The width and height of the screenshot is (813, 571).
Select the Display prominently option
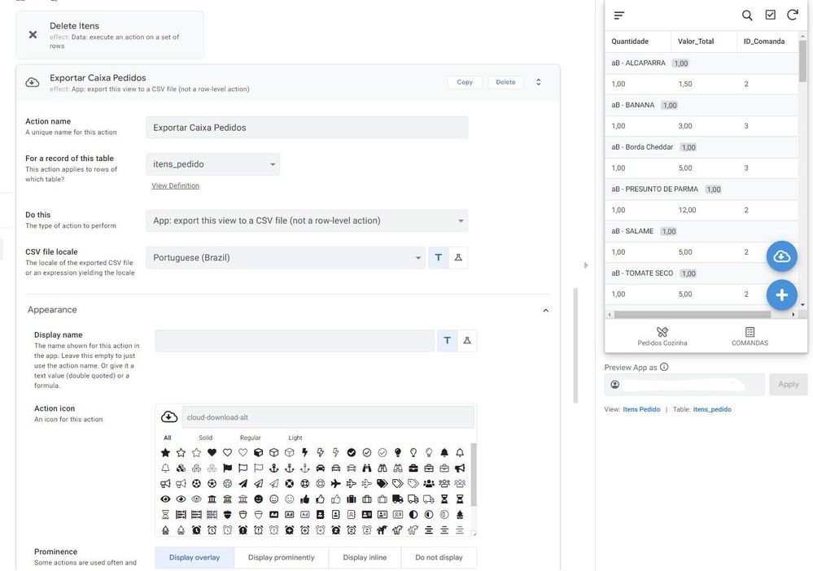pyautogui.click(x=281, y=557)
